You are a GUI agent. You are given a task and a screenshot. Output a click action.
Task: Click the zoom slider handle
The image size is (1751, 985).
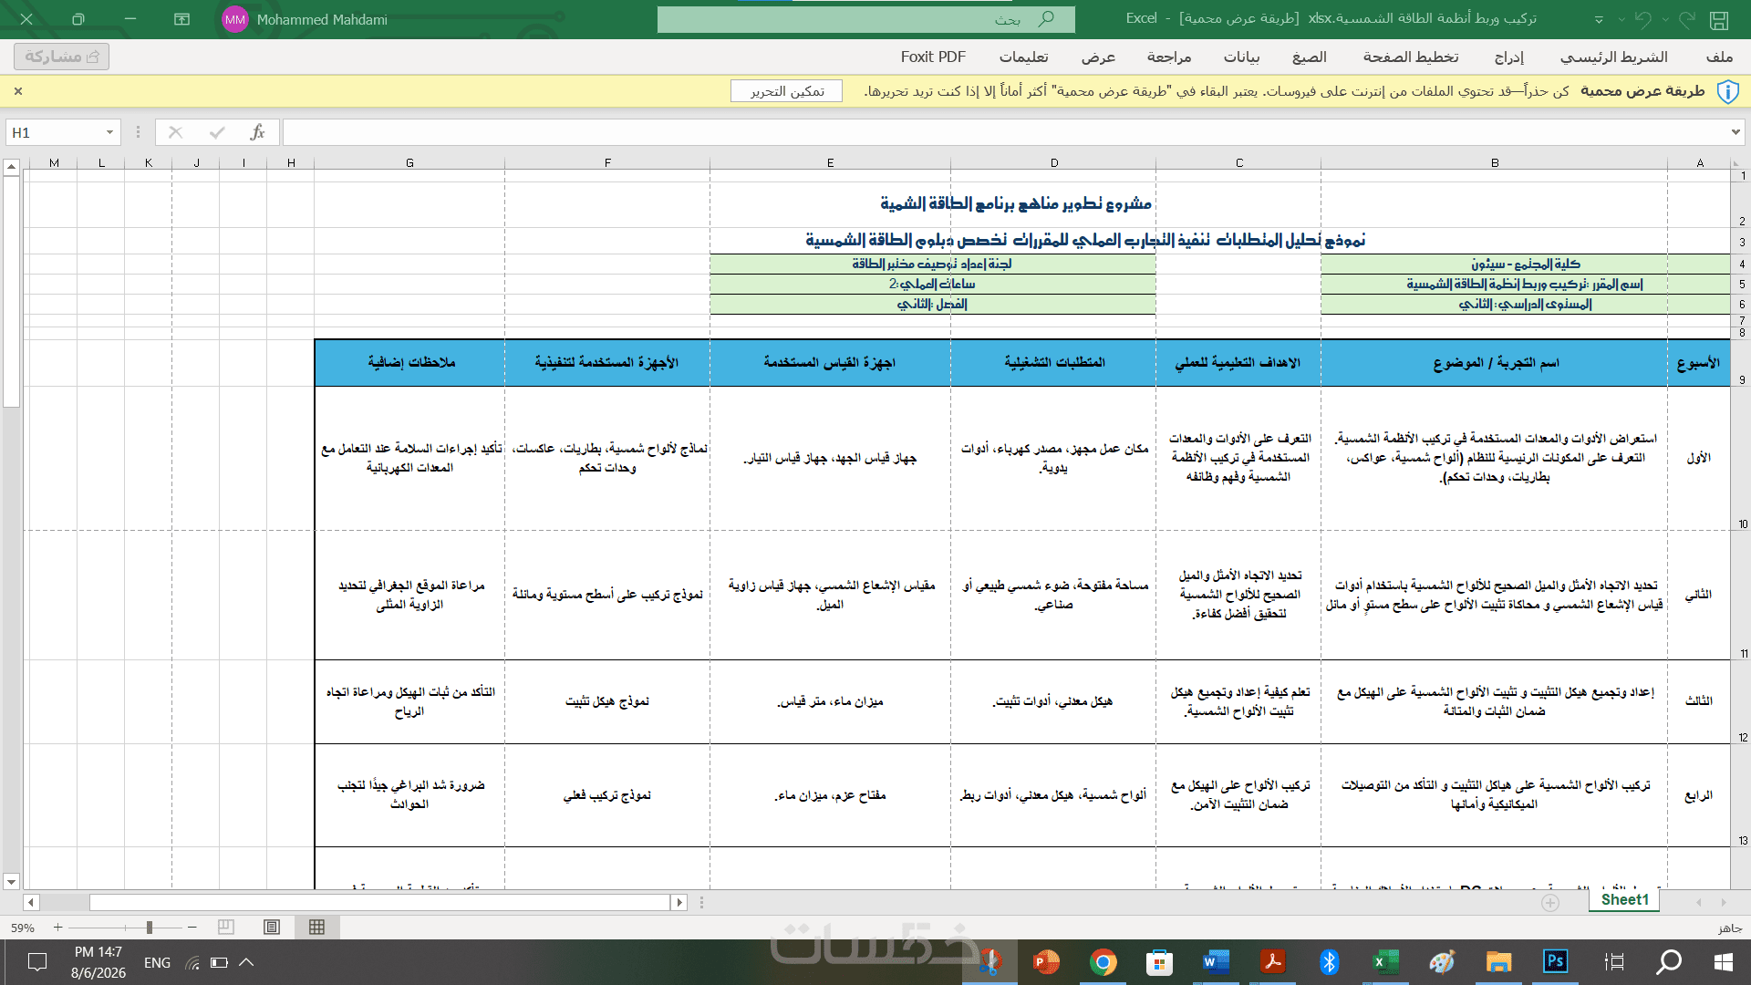click(150, 928)
